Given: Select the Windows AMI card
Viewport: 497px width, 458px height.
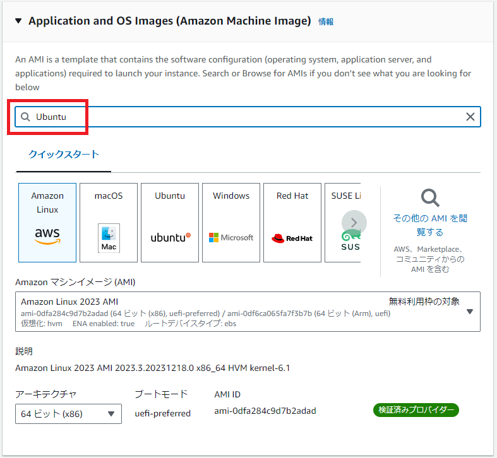Looking at the screenshot, I should point(231,223).
